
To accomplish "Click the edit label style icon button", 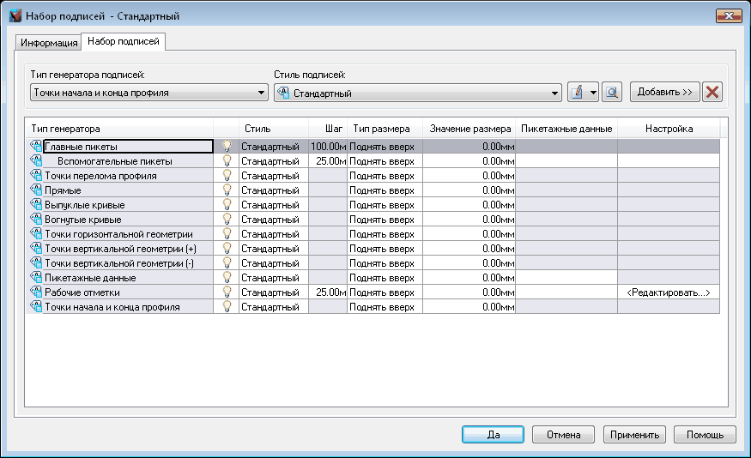I will pos(578,93).
